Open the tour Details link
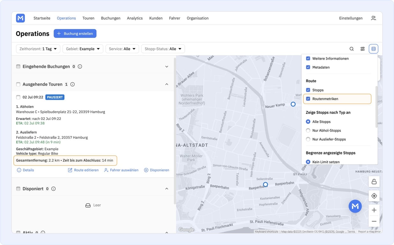This screenshot has width=394, height=245. coord(25,170)
